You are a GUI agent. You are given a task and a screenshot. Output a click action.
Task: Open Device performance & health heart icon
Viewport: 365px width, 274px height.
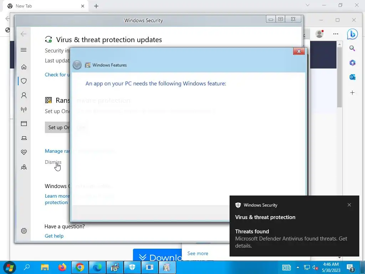24,152
